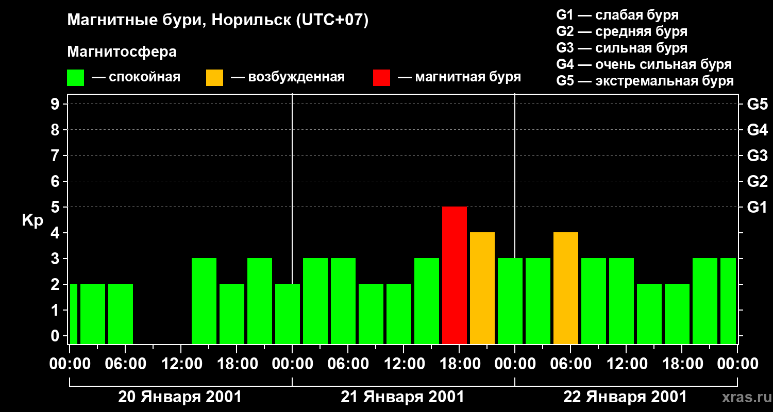773x412 pixels.
Task: Click the 12:00 time label above 20 Января
Action: click(181, 364)
